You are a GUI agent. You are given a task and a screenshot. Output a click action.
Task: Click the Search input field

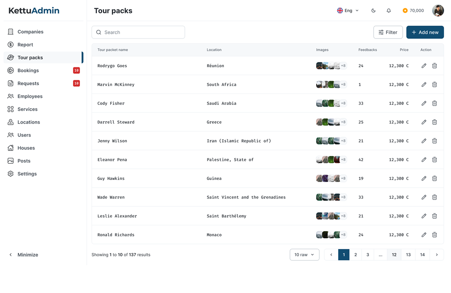point(138,32)
